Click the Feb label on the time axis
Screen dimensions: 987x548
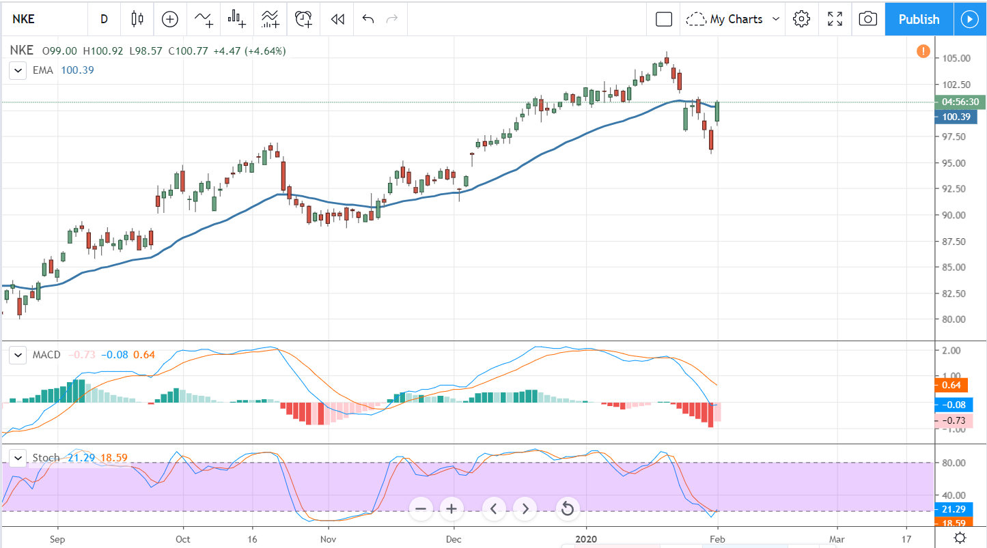[x=717, y=538]
